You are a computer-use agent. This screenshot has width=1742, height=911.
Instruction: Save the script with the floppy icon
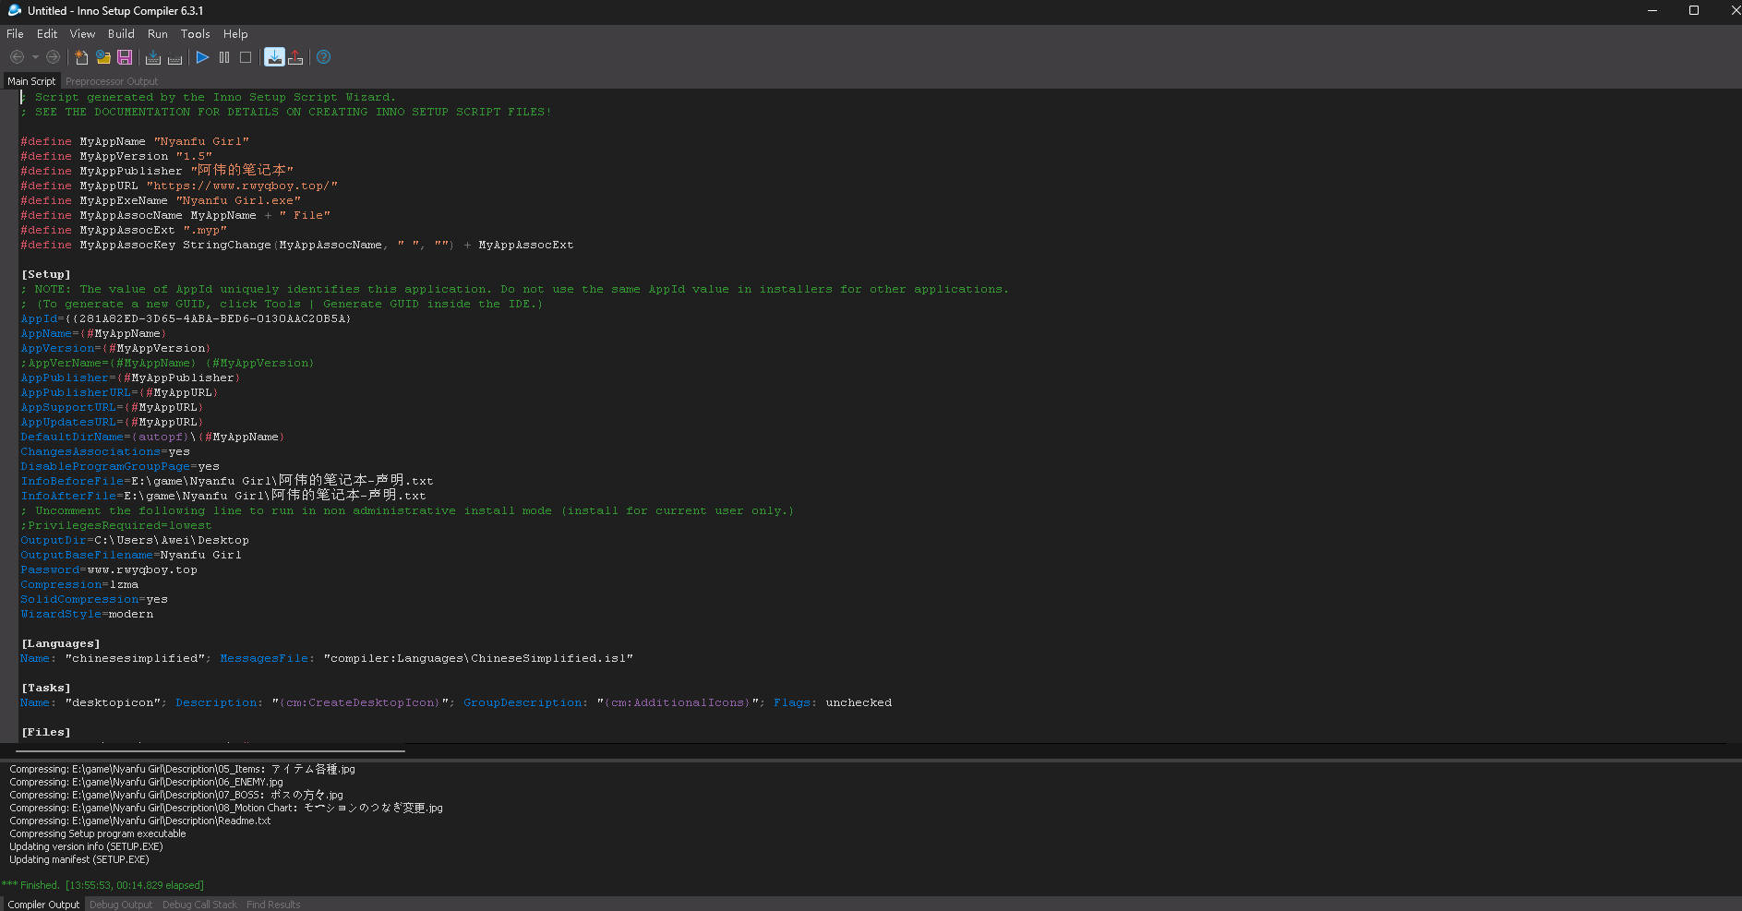click(x=125, y=57)
